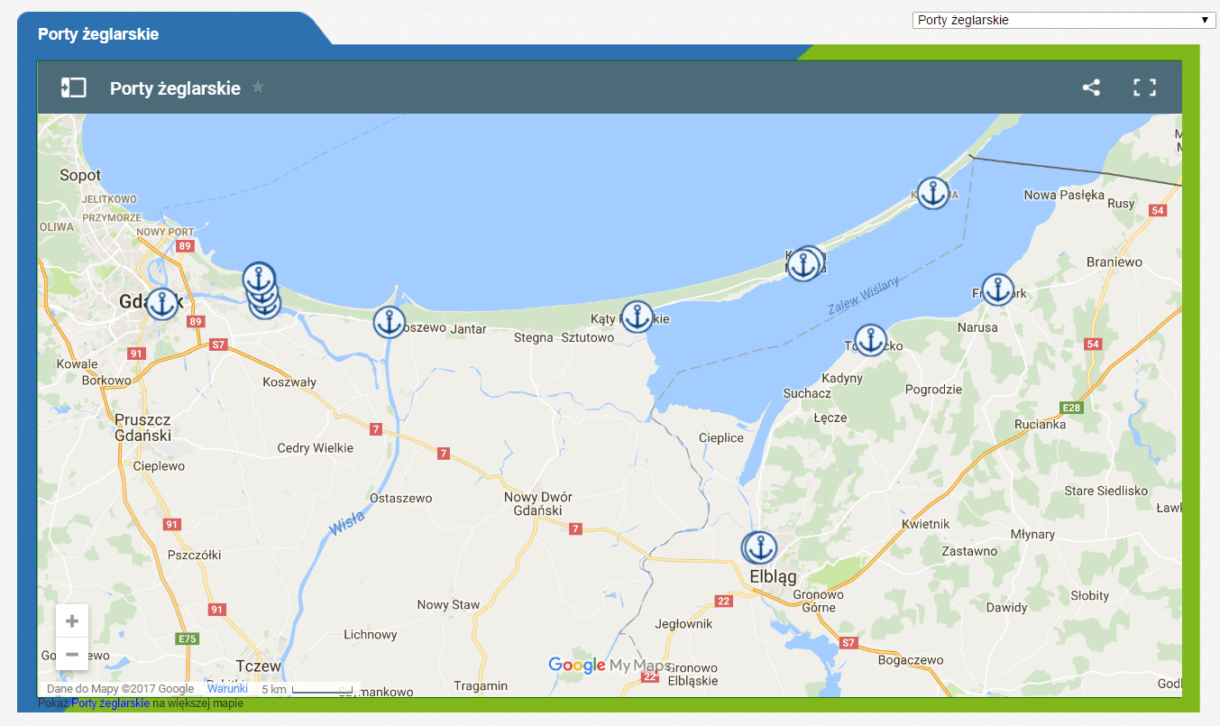Click the Stegna town label
Screen dimensions: 1220x726
tap(533, 338)
